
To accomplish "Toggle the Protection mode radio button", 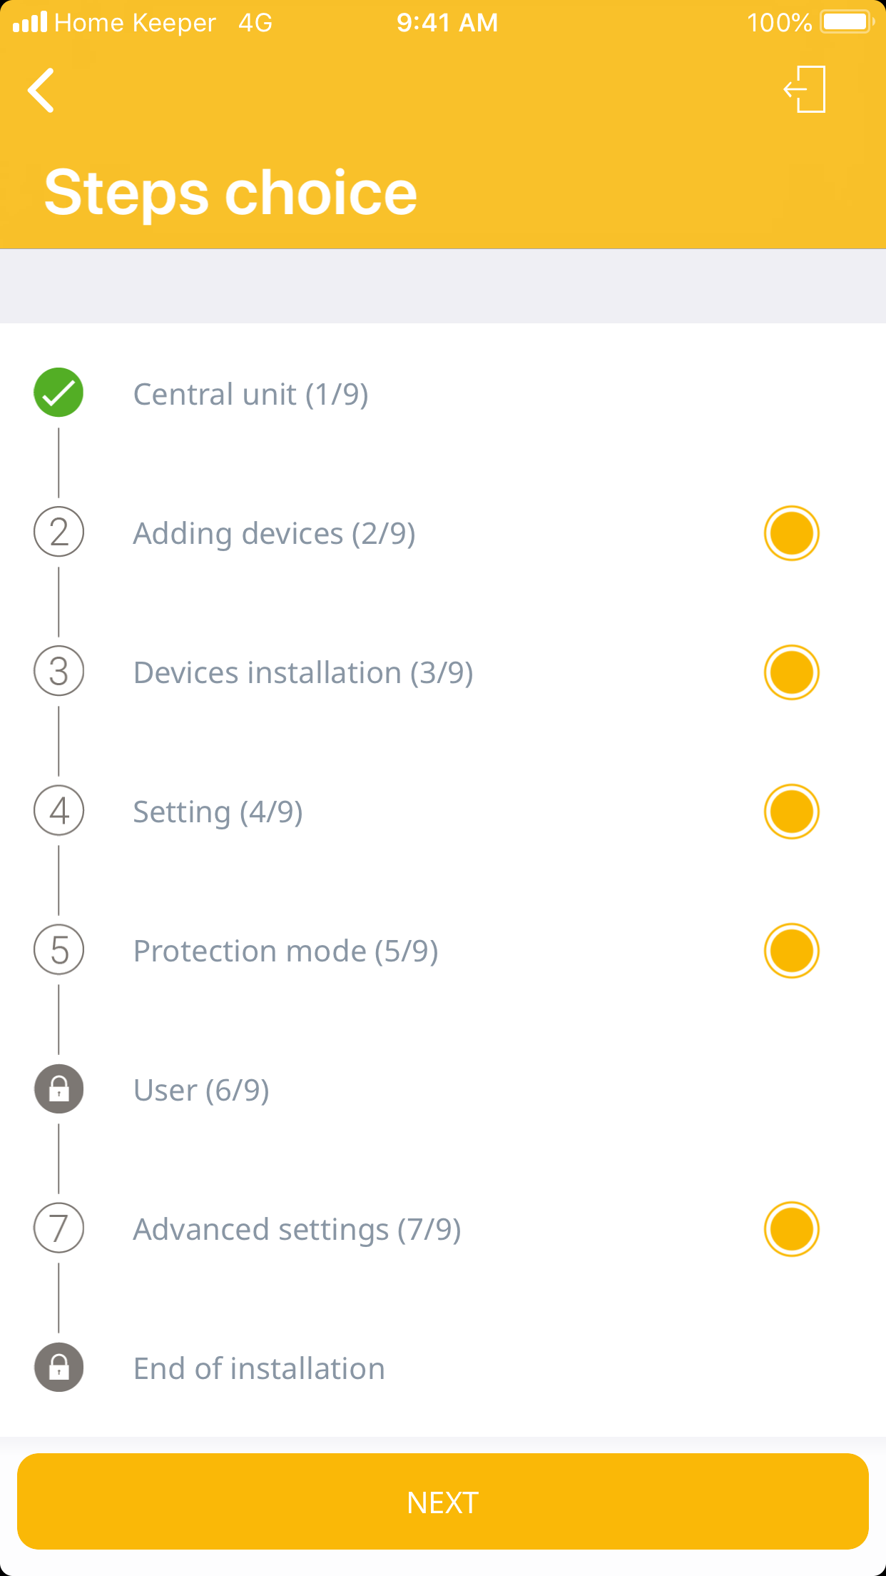I will coord(791,951).
